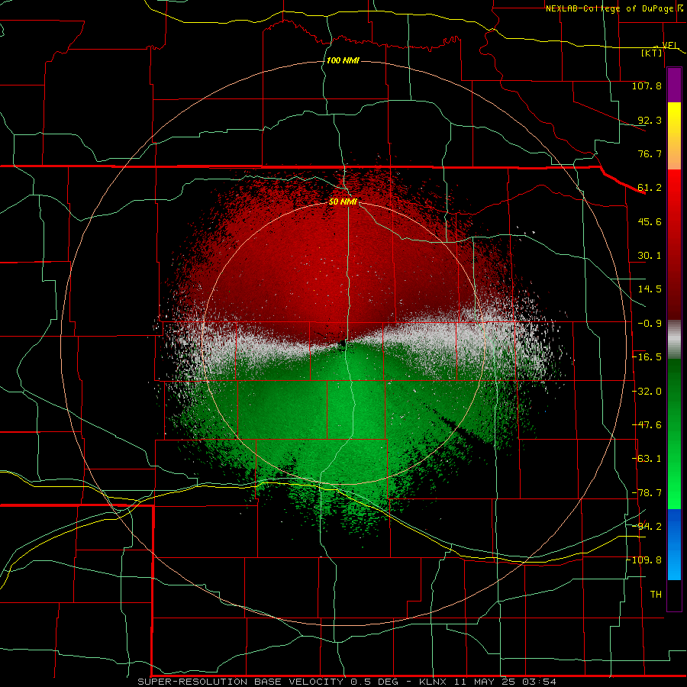The image size is (687, 687).
Task: Click the KLNX station ID in the caption
Action: coord(433,682)
